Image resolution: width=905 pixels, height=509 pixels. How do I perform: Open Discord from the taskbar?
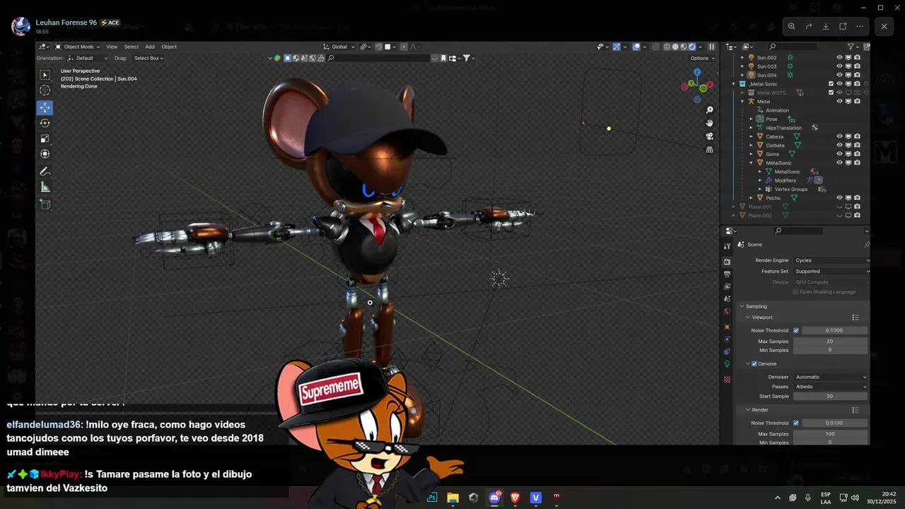[494, 498]
